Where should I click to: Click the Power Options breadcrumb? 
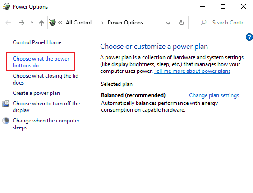(x=125, y=23)
